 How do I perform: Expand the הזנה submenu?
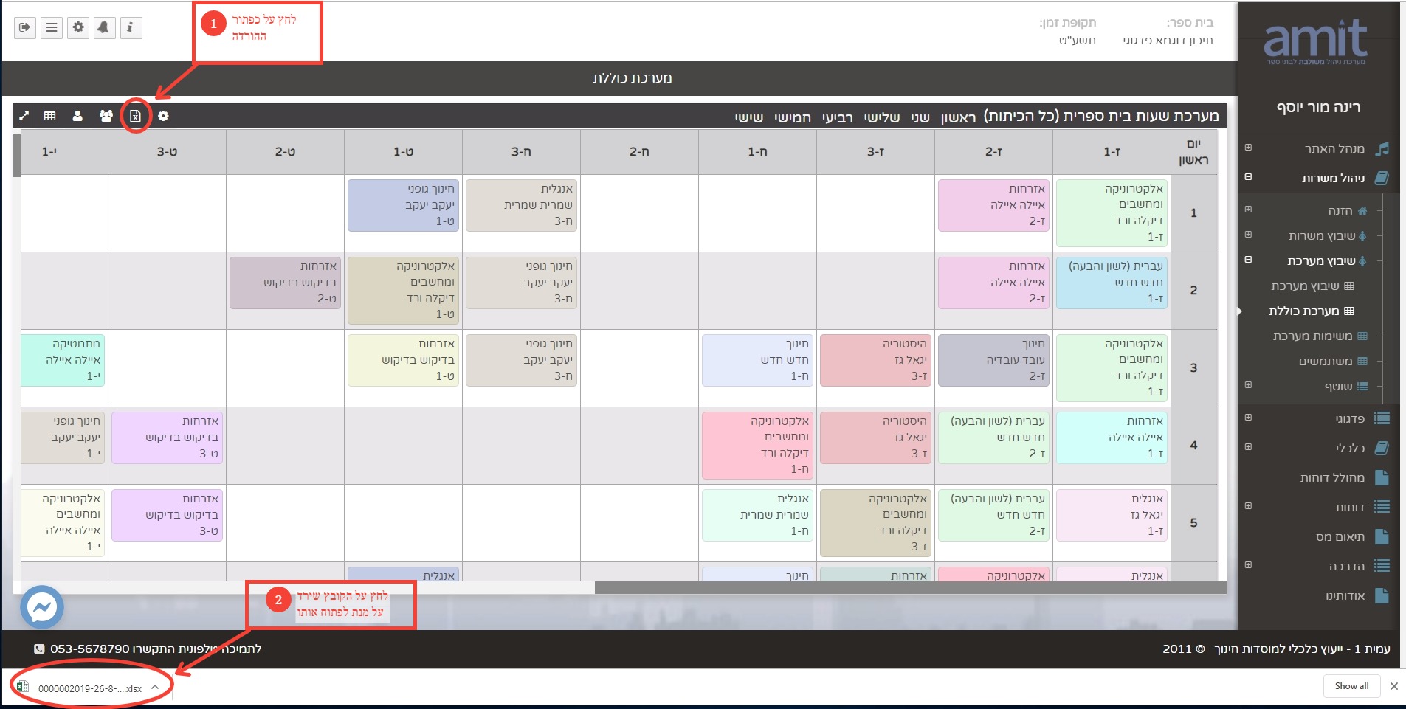click(1248, 210)
